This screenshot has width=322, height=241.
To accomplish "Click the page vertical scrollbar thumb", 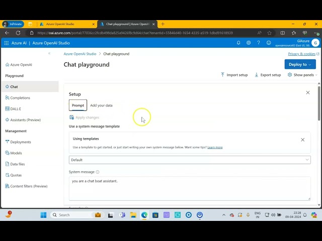I will tap(319, 103).
